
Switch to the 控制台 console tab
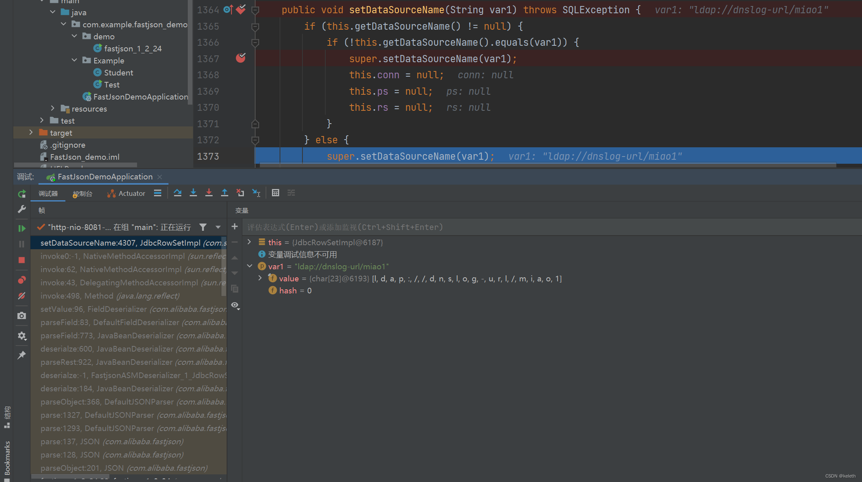[82, 193]
